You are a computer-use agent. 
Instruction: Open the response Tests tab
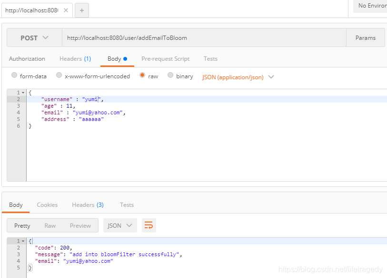click(127, 205)
